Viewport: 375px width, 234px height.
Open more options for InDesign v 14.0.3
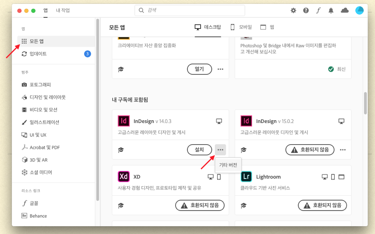tap(220, 150)
